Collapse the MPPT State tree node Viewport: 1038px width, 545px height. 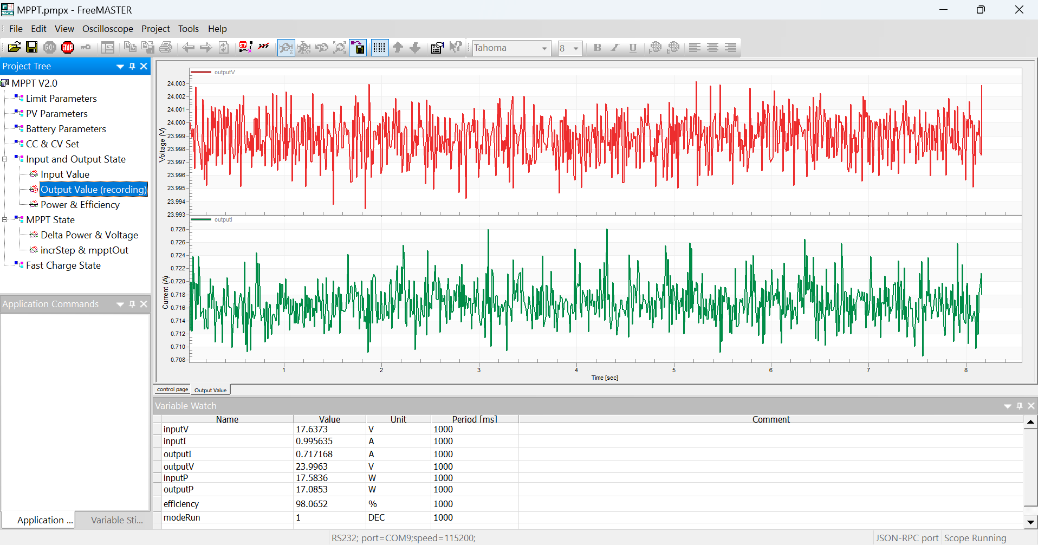5,220
